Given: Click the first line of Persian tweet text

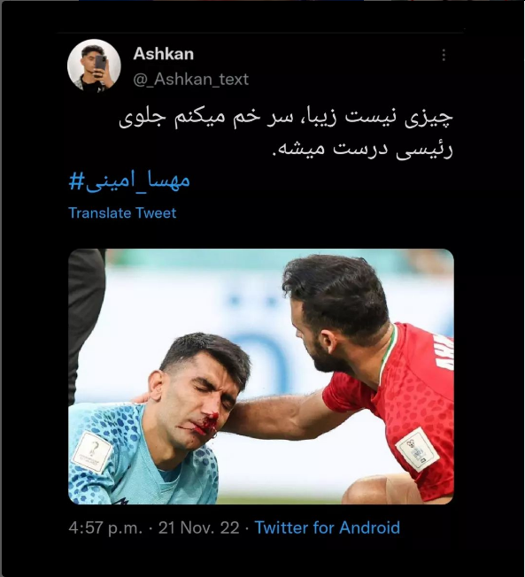Looking at the screenshot, I should pos(286,118).
